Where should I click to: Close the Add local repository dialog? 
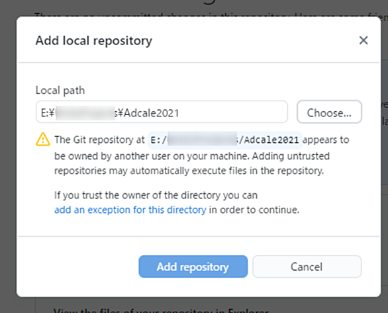(x=364, y=40)
